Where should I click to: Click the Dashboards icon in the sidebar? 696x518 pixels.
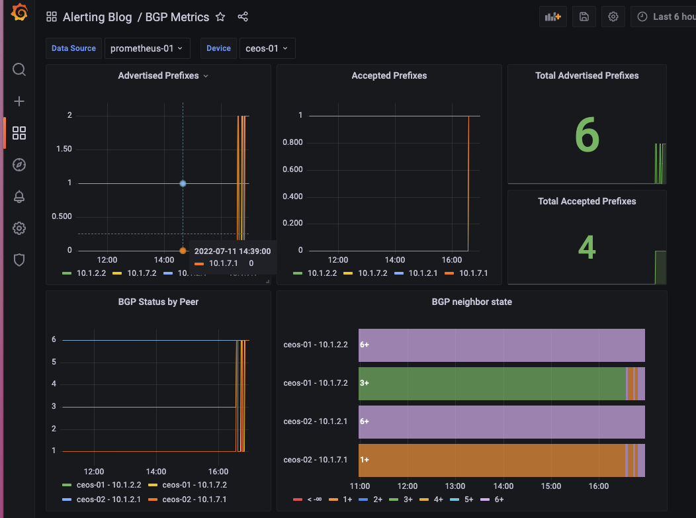coord(19,133)
